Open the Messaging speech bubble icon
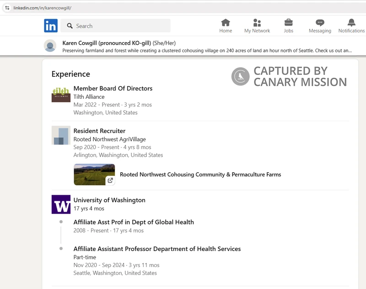The width and height of the screenshot is (366, 289). (x=320, y=22)
